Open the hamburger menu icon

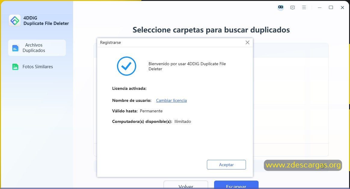(304, 8)
